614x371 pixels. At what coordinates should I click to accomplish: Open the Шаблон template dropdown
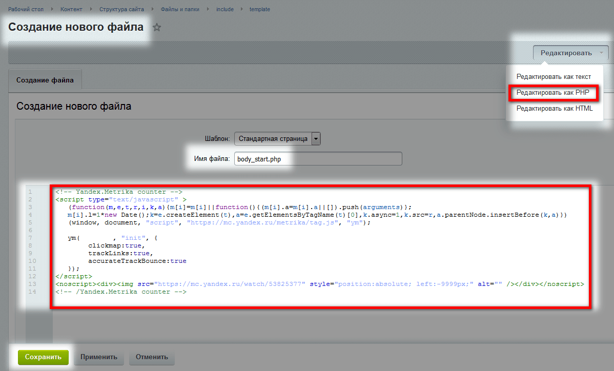click(x=277, y=138)
